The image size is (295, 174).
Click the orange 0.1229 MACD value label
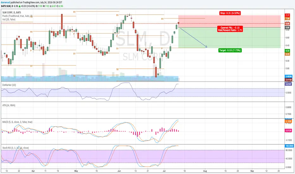(288, 121)
